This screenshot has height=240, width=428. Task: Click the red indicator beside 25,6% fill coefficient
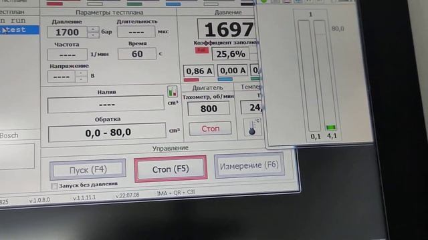[x=202, y=51]
